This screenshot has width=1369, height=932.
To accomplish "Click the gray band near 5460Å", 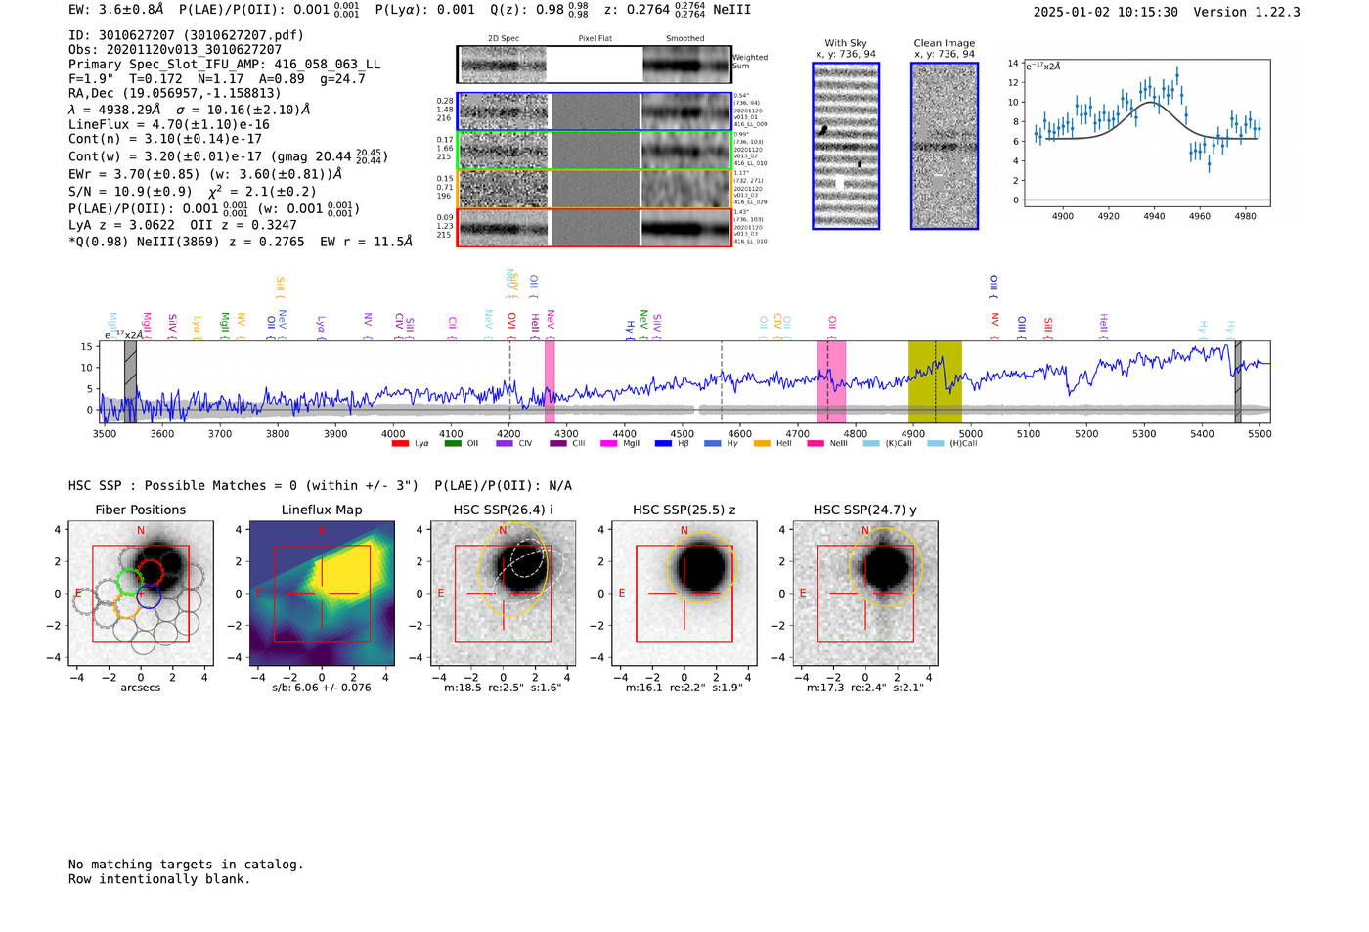I will 1238,382.
